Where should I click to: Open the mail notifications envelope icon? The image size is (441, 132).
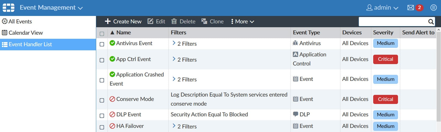click(410, 8)
